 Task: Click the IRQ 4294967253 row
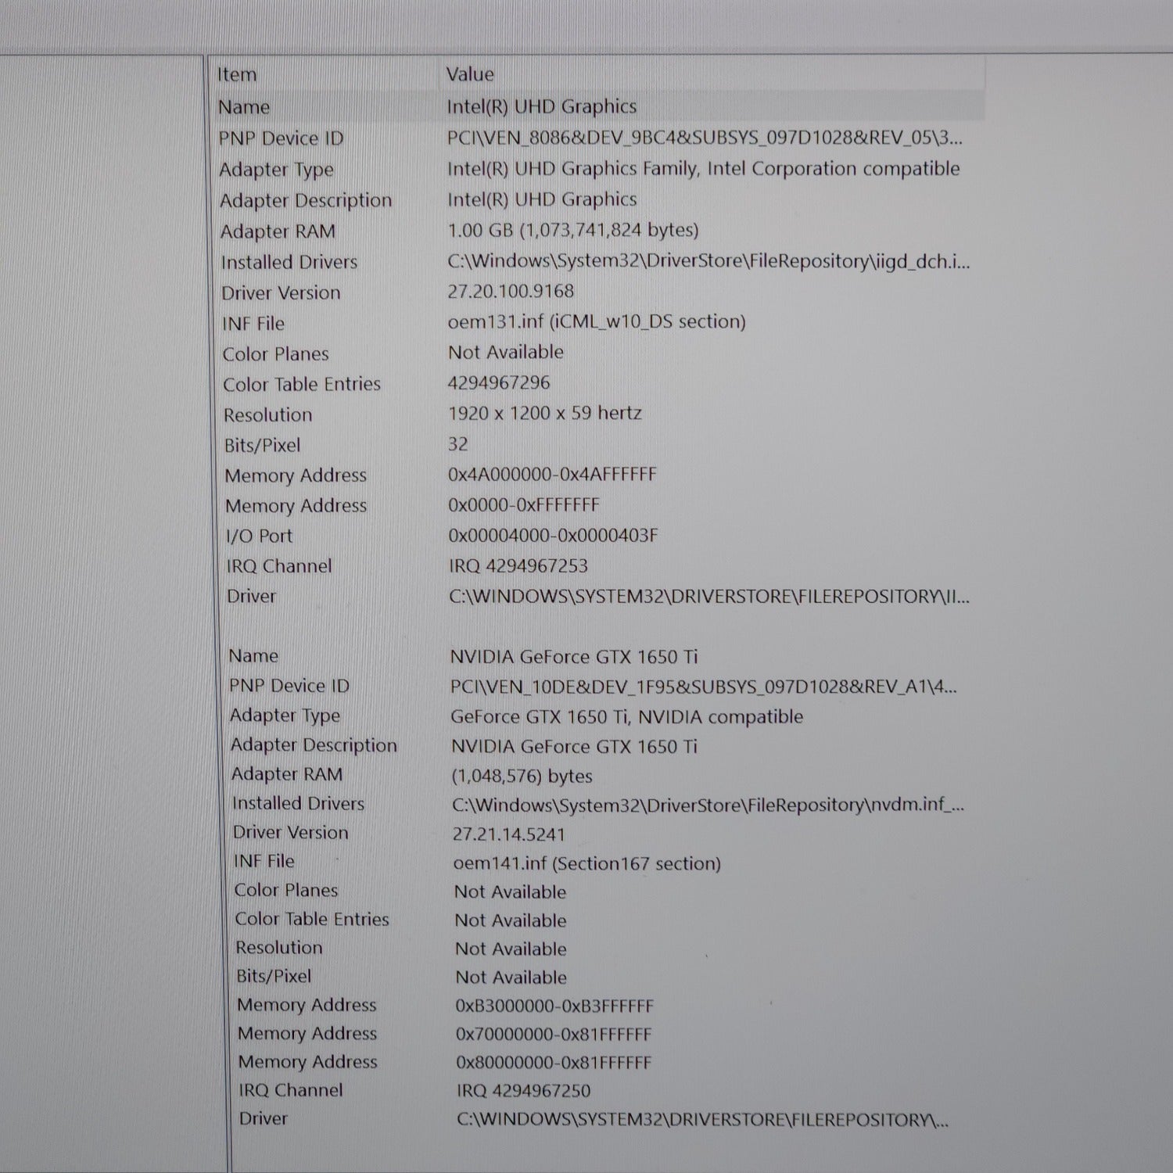[x=518, y=566]
